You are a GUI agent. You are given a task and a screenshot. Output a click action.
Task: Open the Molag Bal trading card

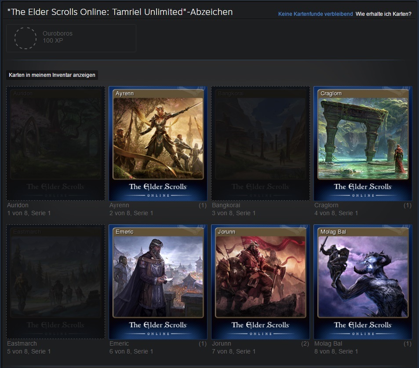coord(363,281)
